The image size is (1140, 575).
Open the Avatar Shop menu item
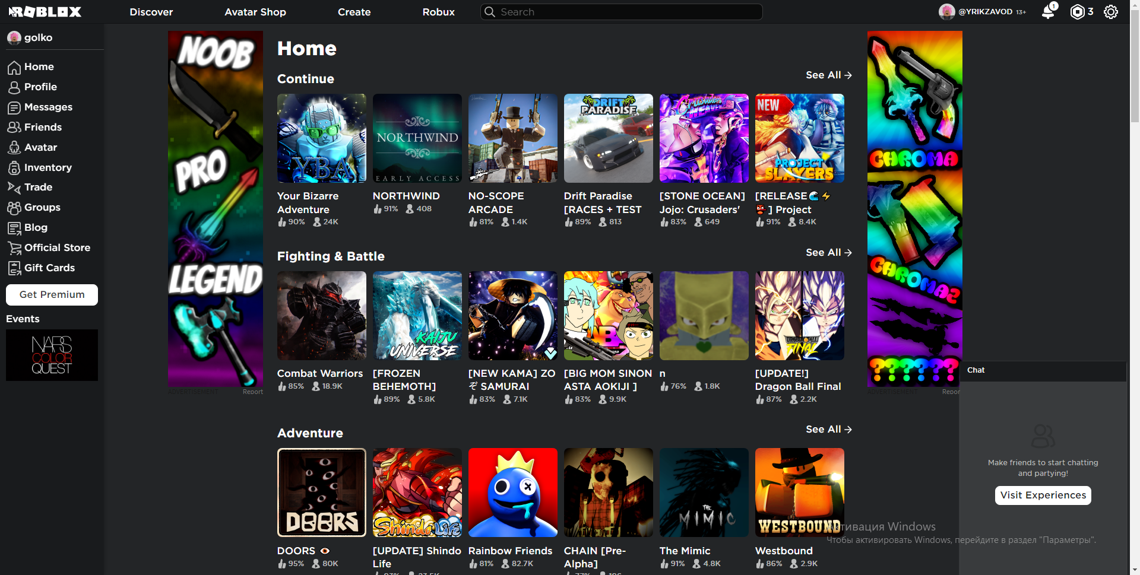pos(255,12)
